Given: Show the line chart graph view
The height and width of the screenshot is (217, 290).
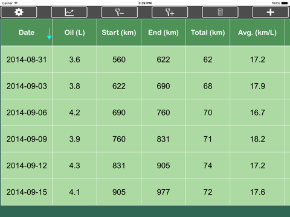Looking at the screenshot, I should 69,12.
